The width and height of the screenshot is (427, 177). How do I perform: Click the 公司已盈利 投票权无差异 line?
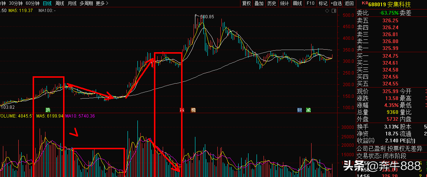coord(390,149)
